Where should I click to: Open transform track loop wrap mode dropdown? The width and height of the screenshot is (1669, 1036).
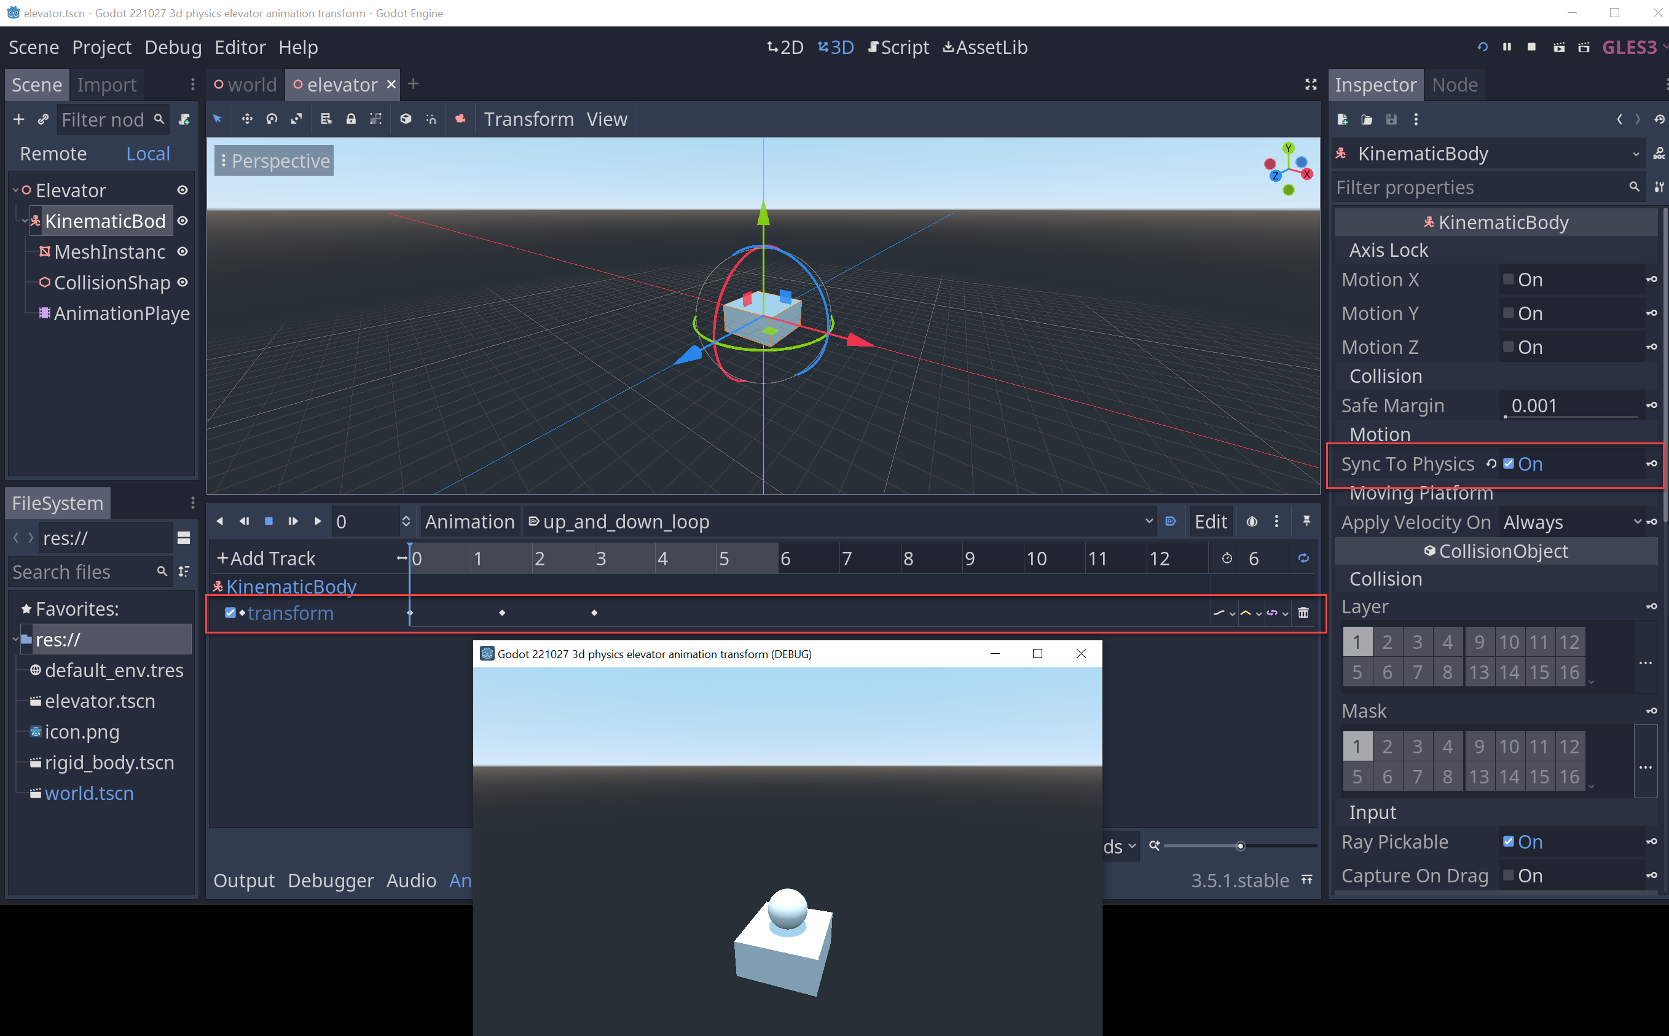(x=1278, y=613)
